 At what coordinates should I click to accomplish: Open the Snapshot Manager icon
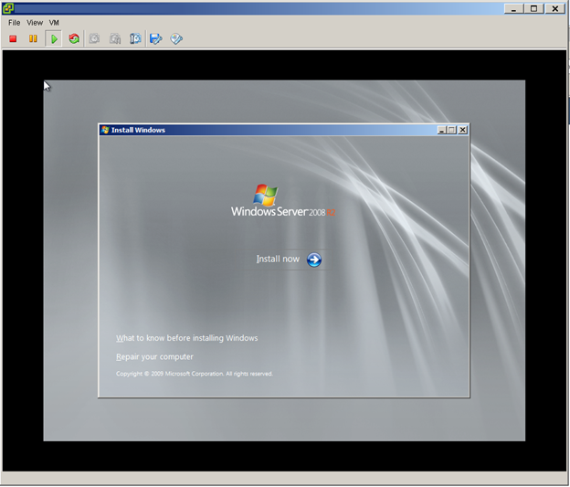(x=135, y=38)
